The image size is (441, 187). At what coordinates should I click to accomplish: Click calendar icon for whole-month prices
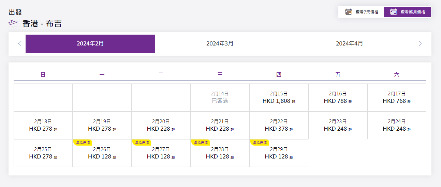pos(393,12)
